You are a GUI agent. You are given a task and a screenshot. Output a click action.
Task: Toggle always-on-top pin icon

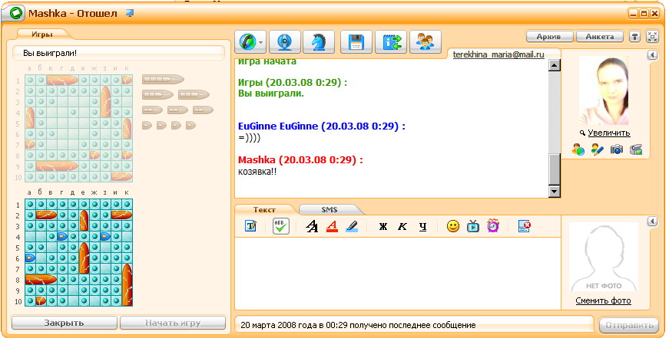(x=635, y=37)
